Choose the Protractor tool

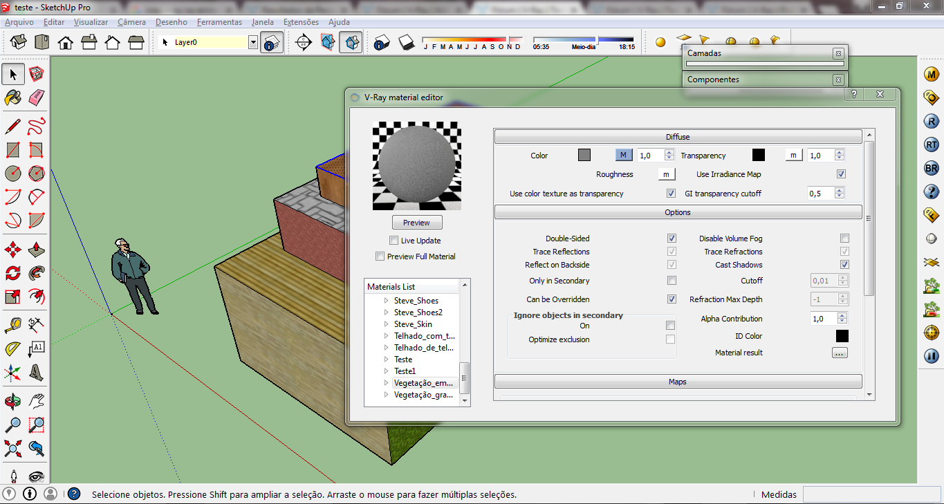tap(13, 348)
